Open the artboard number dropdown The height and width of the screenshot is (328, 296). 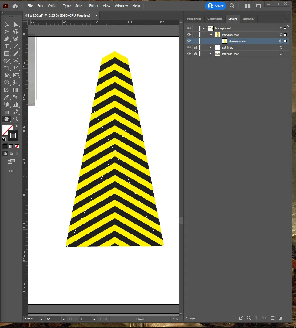pyautogui.click(x=94, y=319)
